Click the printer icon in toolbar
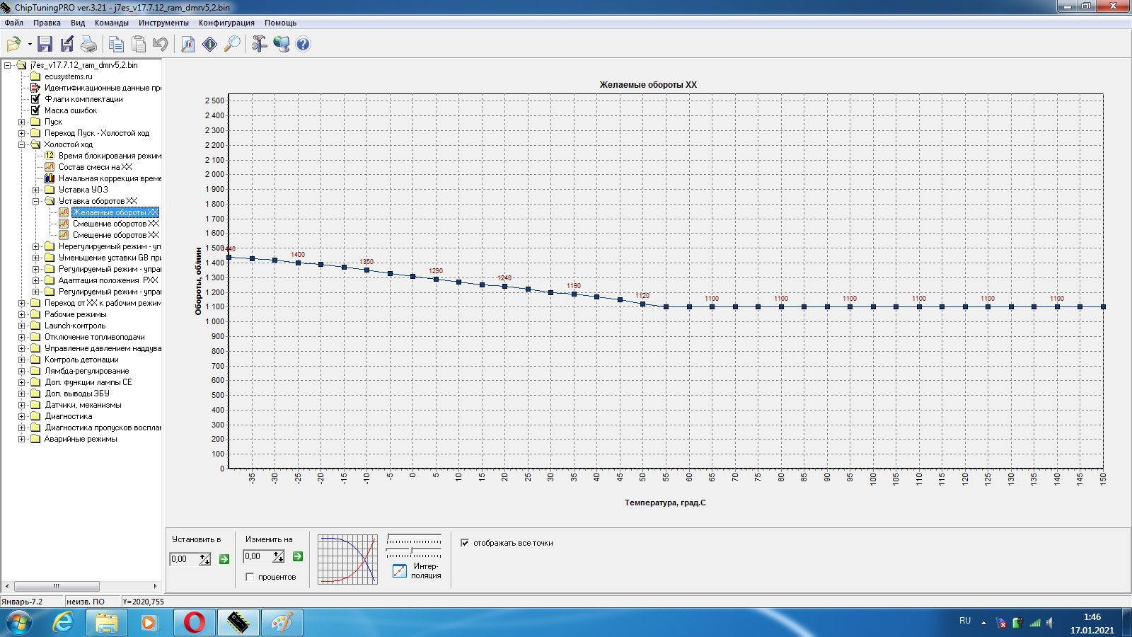 click(88, 45)
